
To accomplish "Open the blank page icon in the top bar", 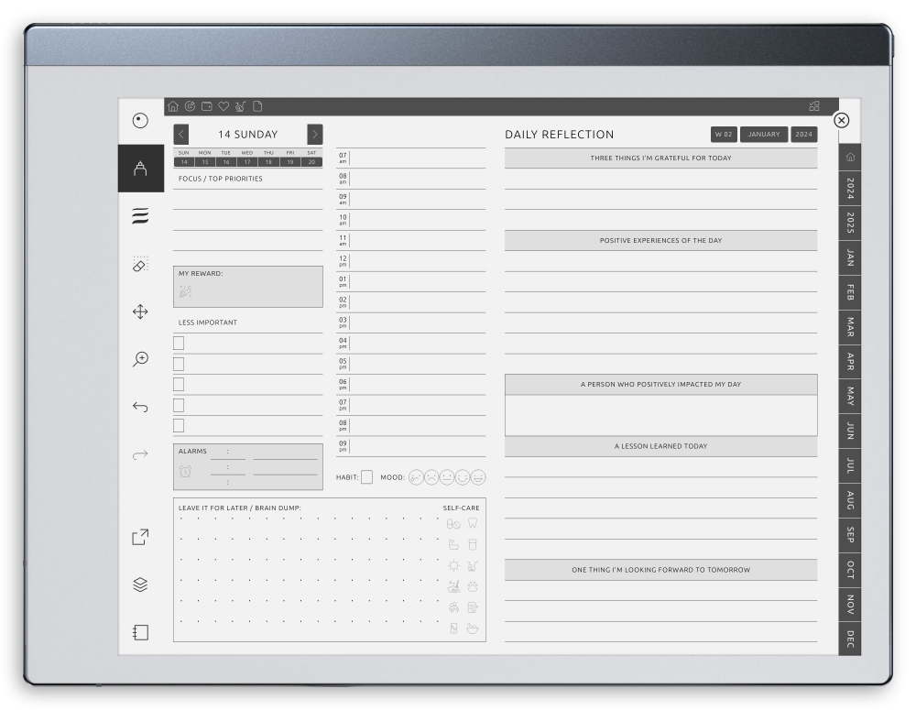I will click(x=257, y=106).
